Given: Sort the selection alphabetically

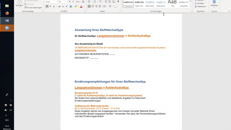Looking at the screenshot, I should click(x=114, y=2).
